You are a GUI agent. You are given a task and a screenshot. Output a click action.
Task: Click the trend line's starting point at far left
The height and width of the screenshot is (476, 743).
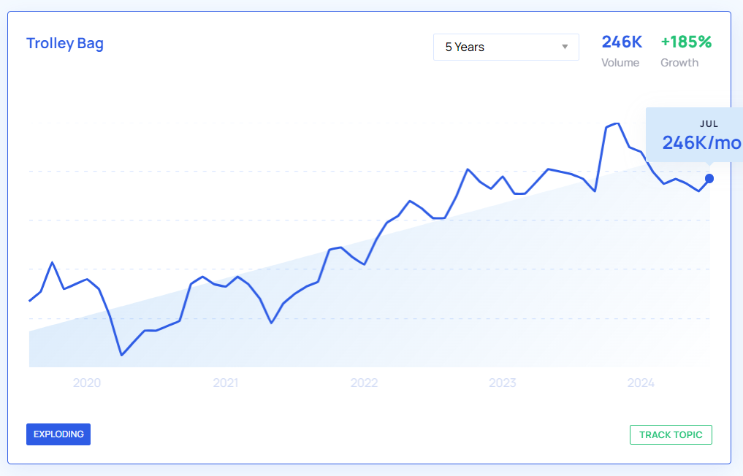pyautogui.click(x=30, y=301)
